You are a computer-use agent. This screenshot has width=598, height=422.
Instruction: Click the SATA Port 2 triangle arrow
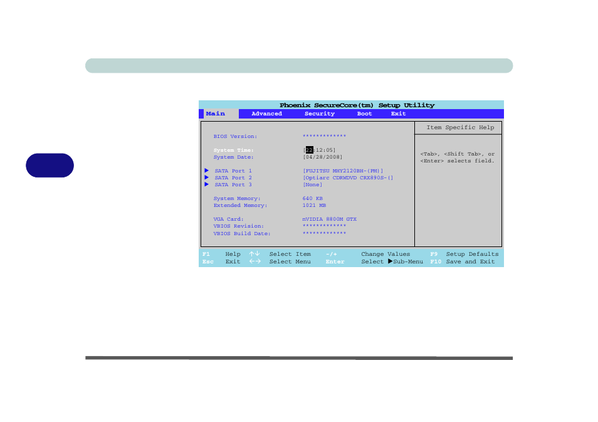[206, 177]
